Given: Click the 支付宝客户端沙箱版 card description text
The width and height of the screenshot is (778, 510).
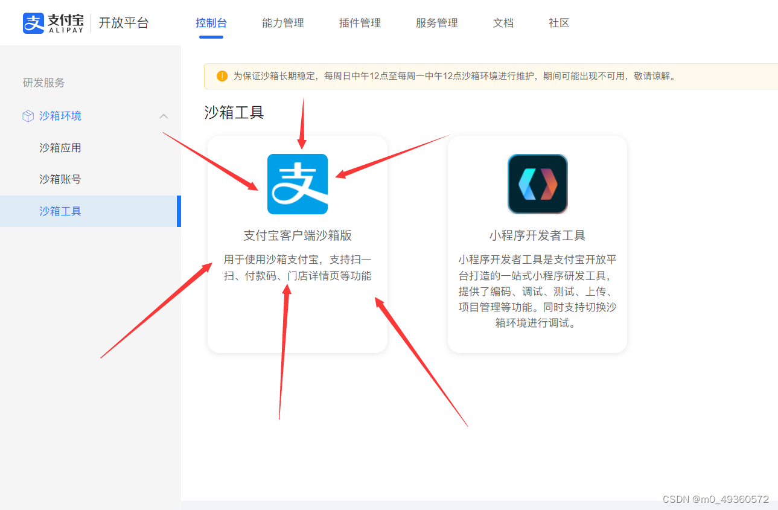Looking at the screenshot, I should pyautogui.click(x=298, y=268).
